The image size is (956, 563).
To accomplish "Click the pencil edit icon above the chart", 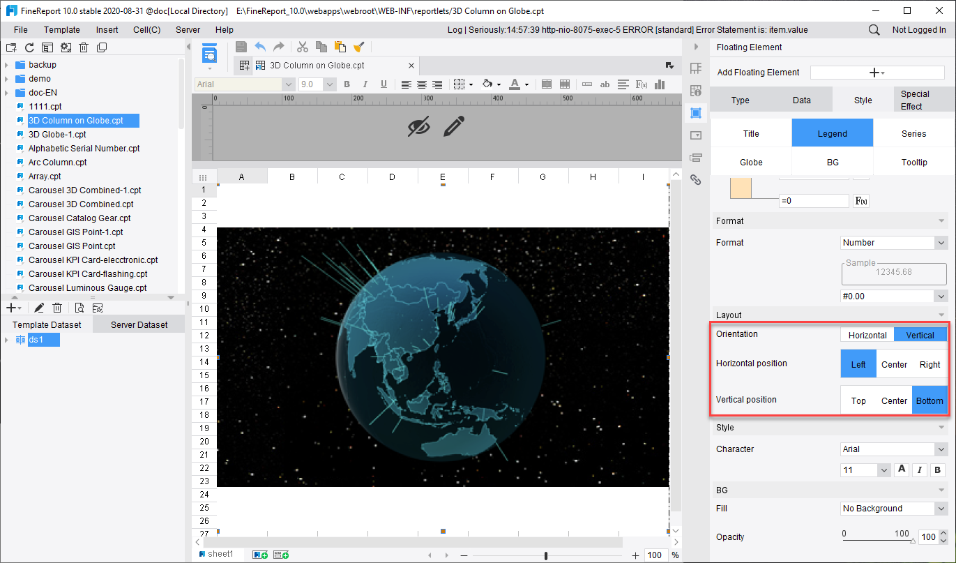I will click(453, 126).
